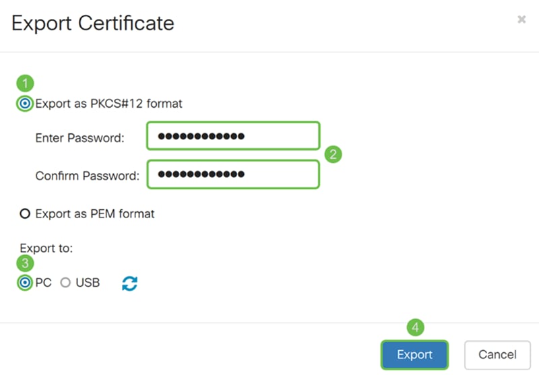Click the Cancel button

point(497,355)
